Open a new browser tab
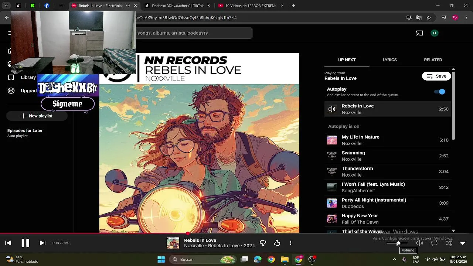 point(293,6)
